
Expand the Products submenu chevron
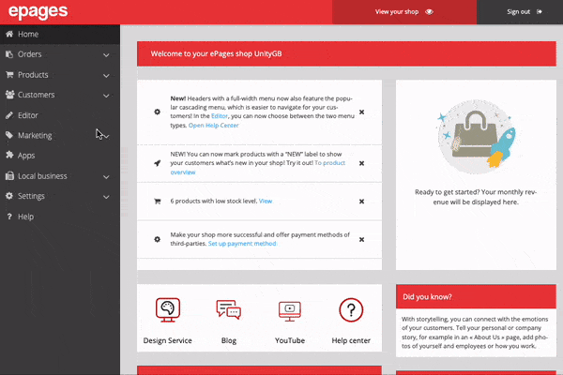tap(106, 76)
